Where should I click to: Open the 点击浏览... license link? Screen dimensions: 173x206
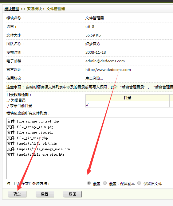pos(94,78)
